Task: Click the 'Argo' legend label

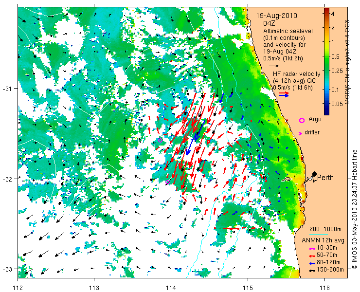Action: [315, 119]
